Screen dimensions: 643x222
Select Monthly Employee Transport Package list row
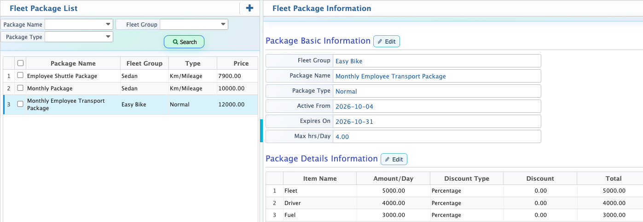(x=131, y=105)
